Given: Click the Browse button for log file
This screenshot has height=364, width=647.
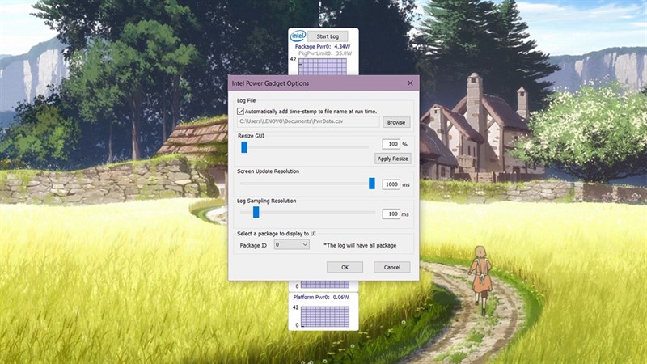Looking at the screenshot, I should (396, 122).
